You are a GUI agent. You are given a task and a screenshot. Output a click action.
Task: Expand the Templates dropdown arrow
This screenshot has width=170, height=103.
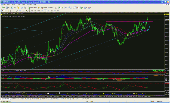pyautogui.click(x=91, y=8)
